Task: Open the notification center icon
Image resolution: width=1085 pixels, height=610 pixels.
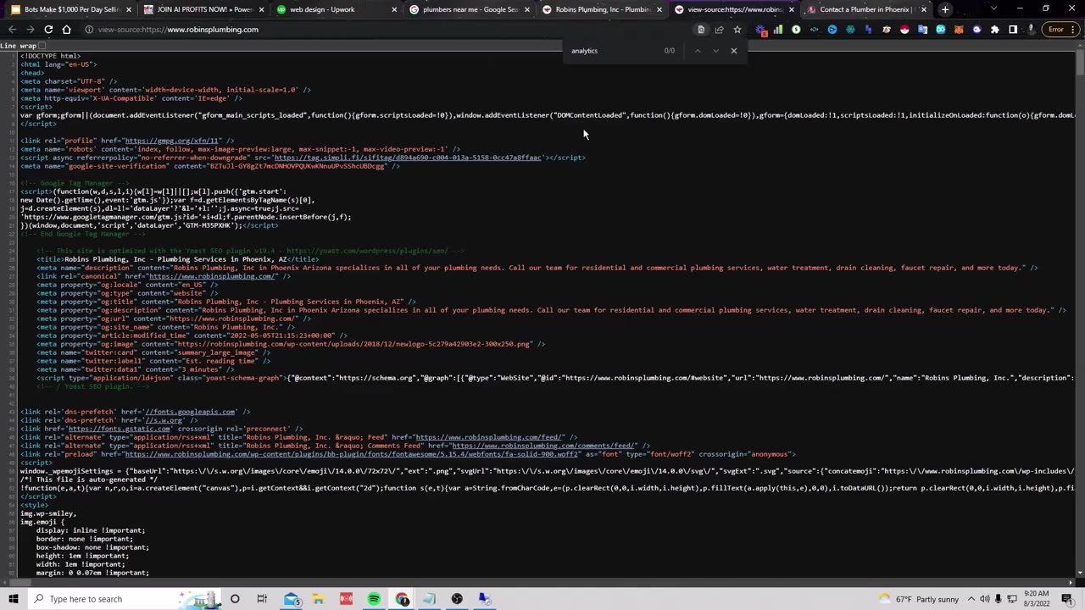Action: pyautogui.click(x=1067, y=599)
